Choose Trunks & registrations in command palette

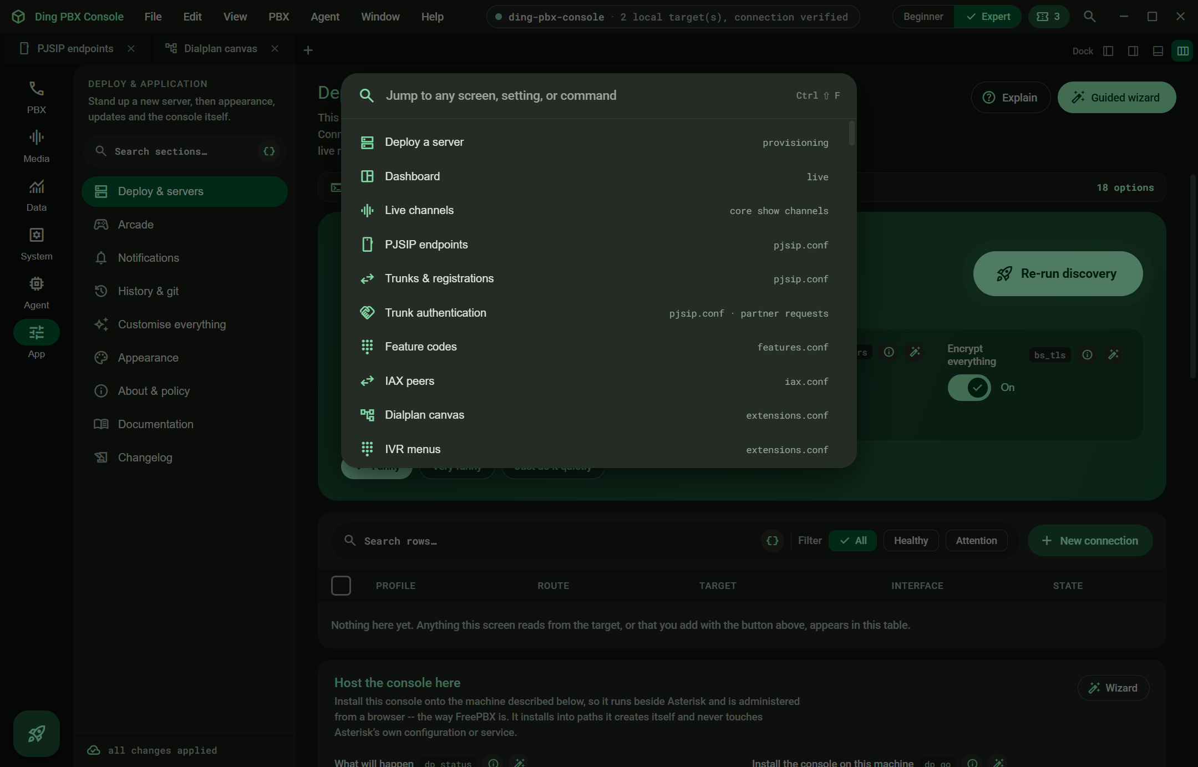point(594,279)
